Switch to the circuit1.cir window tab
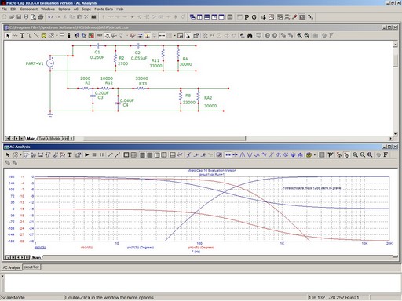 31,267
